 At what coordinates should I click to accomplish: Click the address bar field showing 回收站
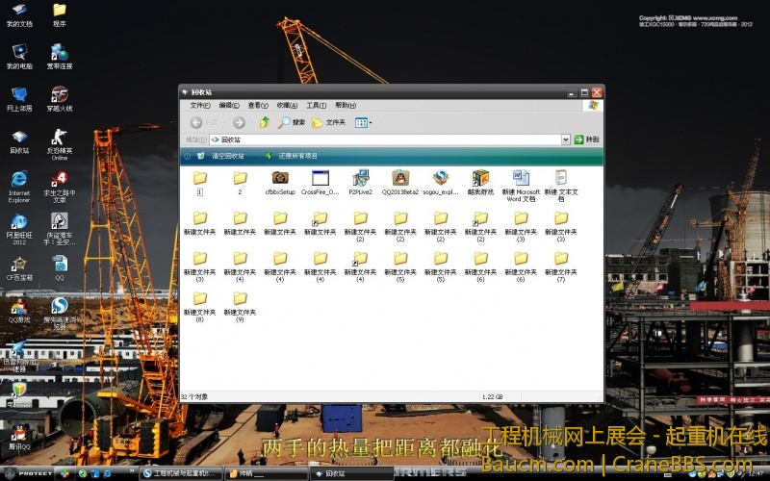tap(385, 139)
